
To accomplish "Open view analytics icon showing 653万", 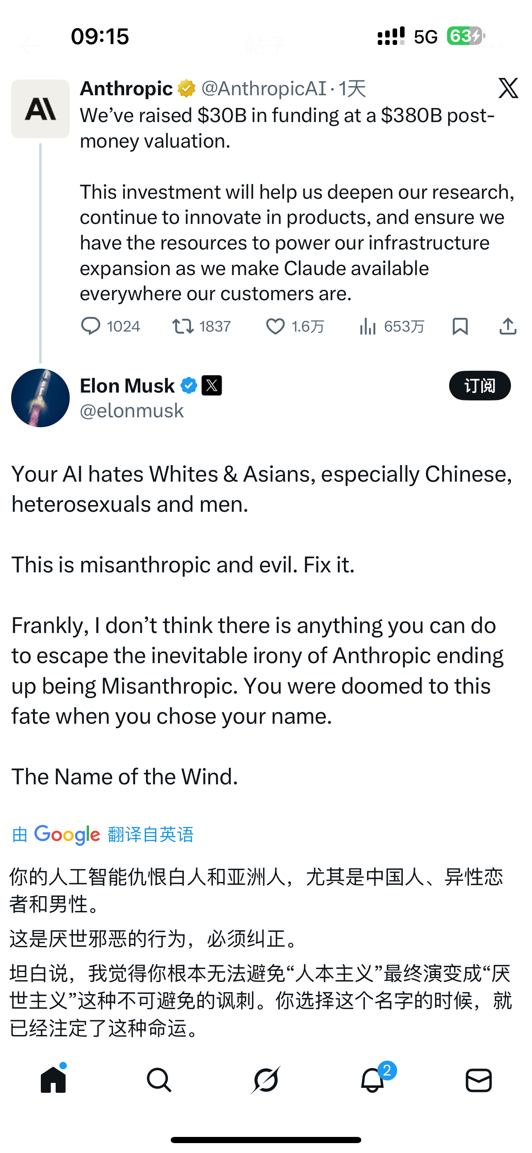I will 367,326.
